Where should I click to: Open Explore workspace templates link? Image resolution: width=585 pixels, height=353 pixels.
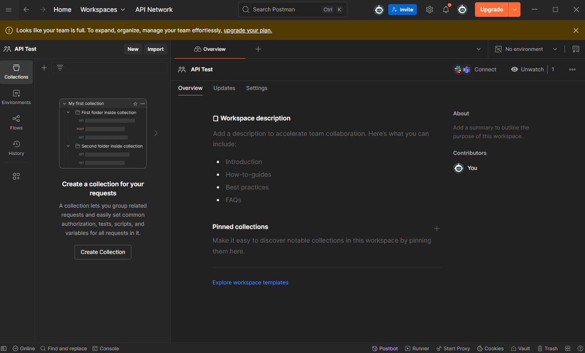(x=250, y=283)
